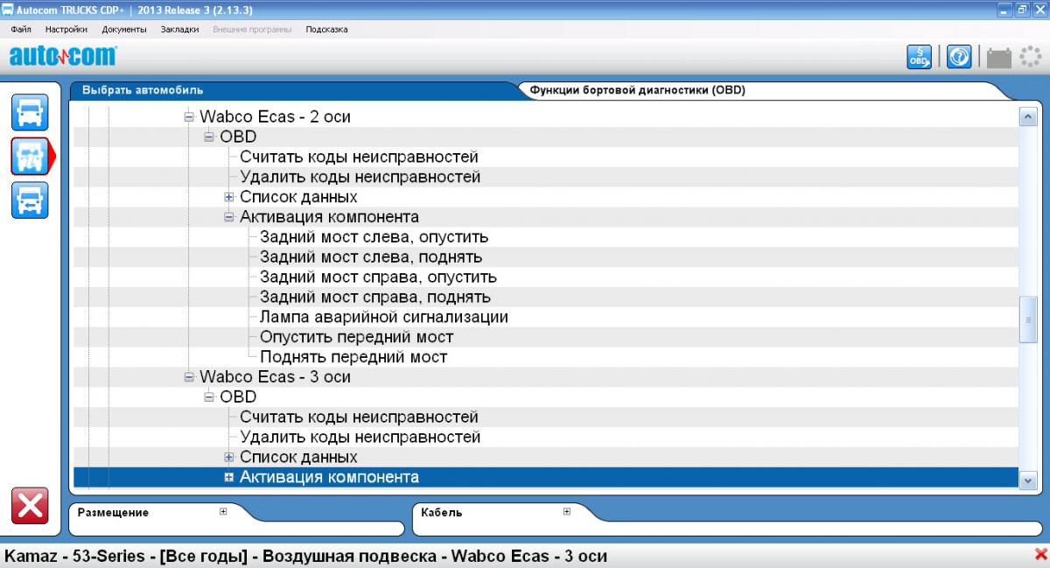Image resolution: width=1050 pixels, height=568 pixels.
Task: Switch to Функции бортовой диагностики (OBD) tab
Action: [x=637, y=89]
